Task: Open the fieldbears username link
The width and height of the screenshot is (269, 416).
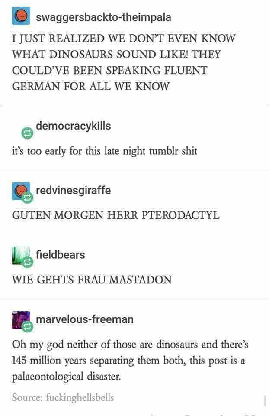Action: [x=61, y=255]
